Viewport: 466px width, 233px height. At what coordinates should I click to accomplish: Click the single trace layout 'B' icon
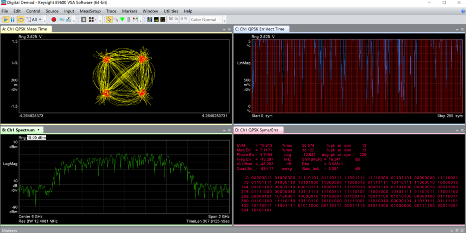84,19
